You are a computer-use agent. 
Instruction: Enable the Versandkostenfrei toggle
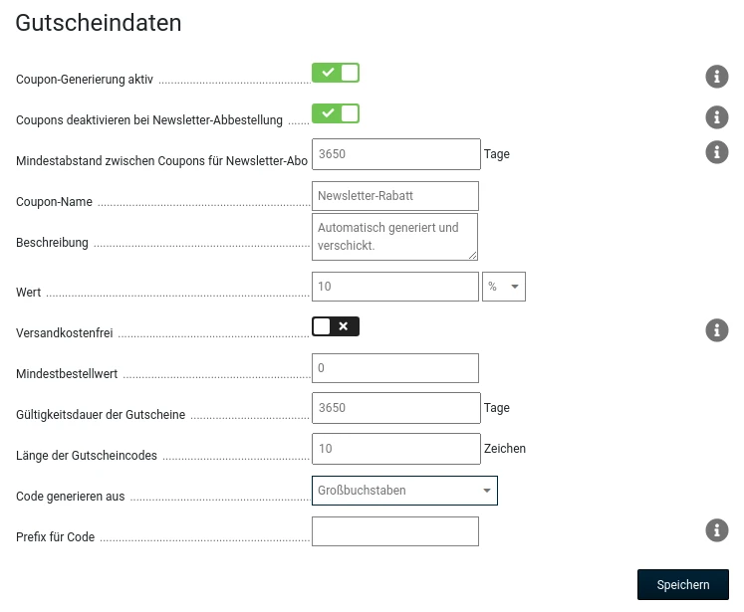coord(336,326)
